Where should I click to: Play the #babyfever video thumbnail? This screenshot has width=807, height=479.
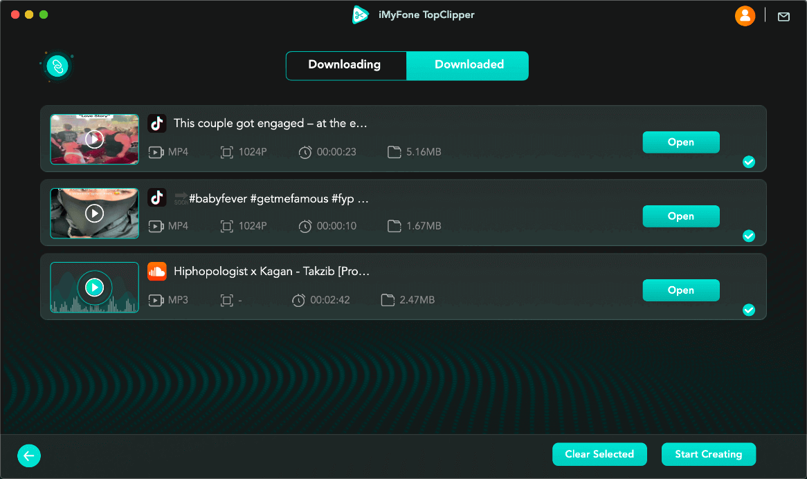click(94, 213)
